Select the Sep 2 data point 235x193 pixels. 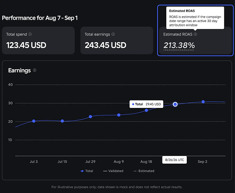pyautogui.click(x=203, y=102)
